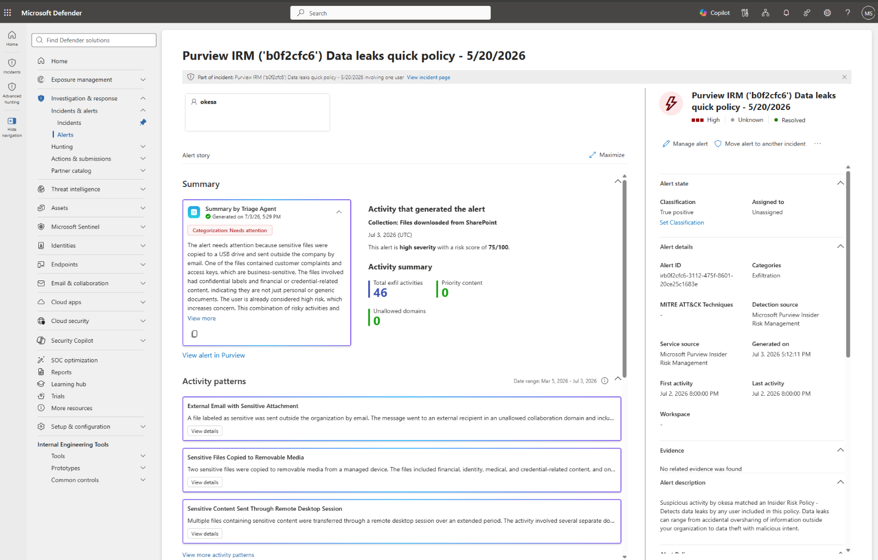Open the Endpoints menu item
The height and width of the screenshot is (560, 878).
coord(64,265)
